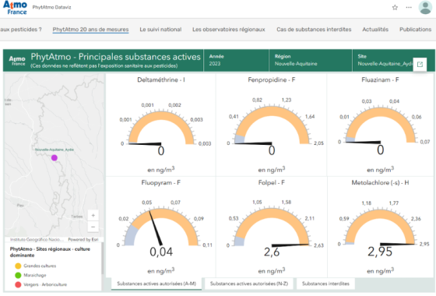436x296 pixels.
Task: Go to Le suivi national
Action: pyautogui.click(x=160, y=30)
